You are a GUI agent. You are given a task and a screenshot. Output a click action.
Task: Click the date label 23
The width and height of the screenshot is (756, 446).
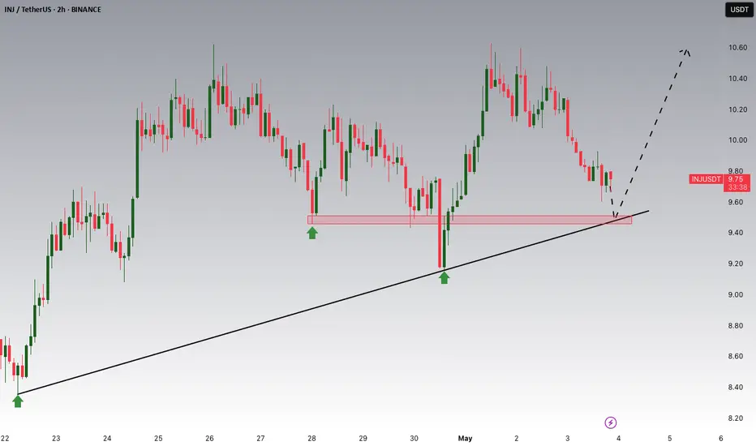click(56, 438)
